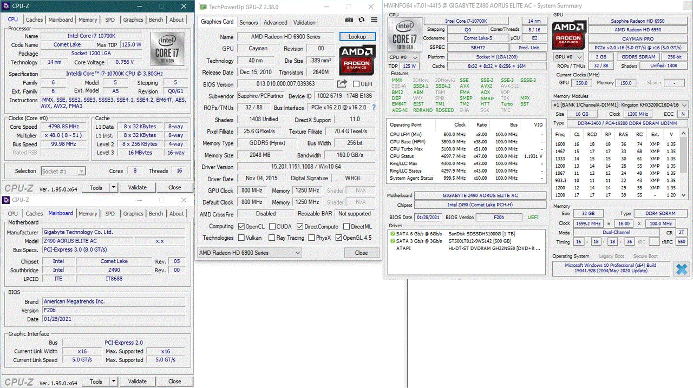Click the AMD Radeon logo in GPU-Z

point(357,60)
